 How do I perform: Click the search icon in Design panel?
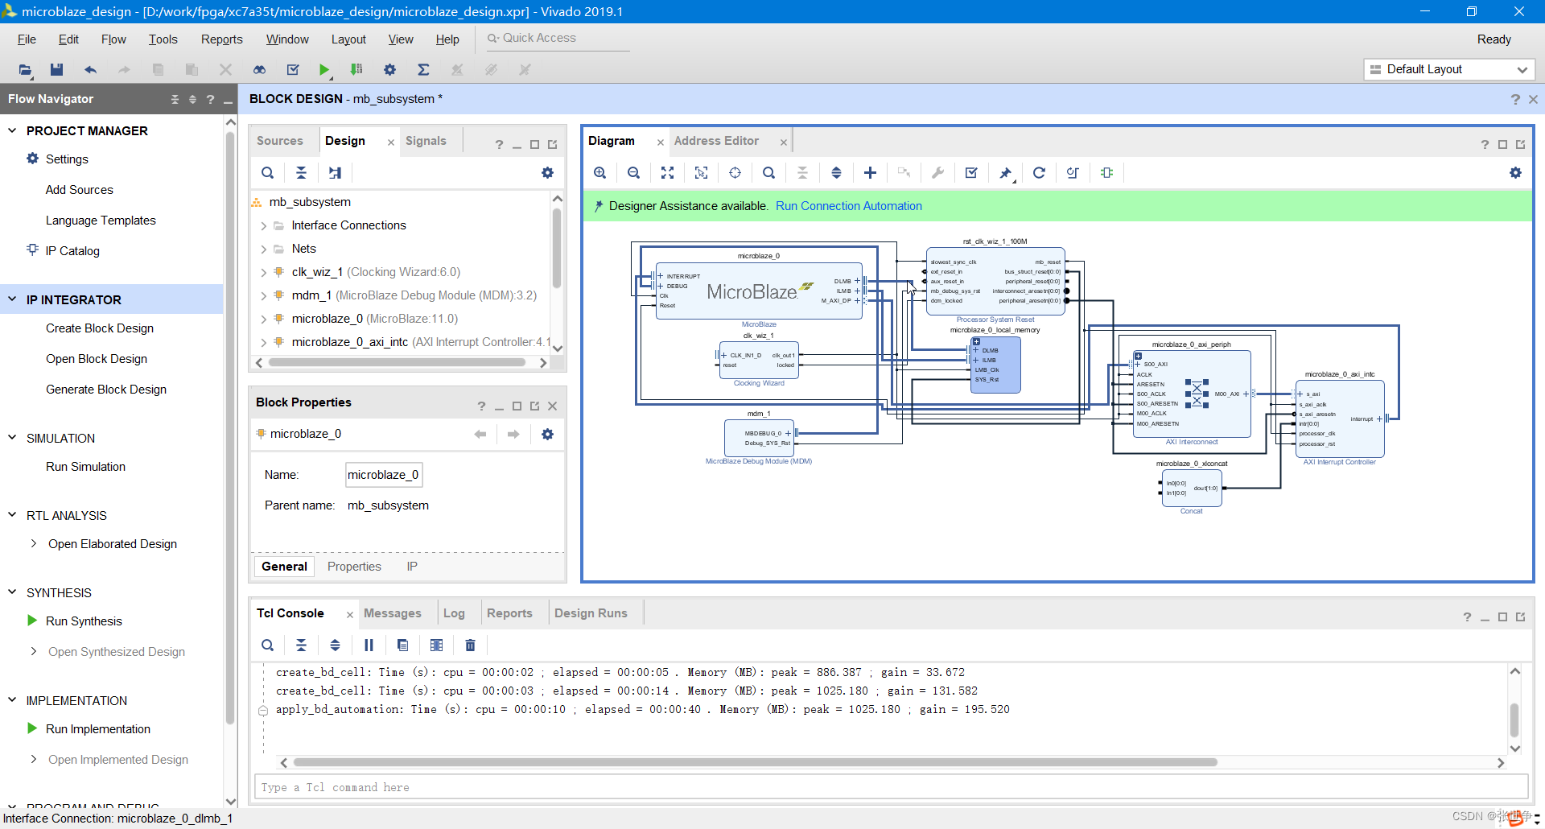(x=267, y=172)
